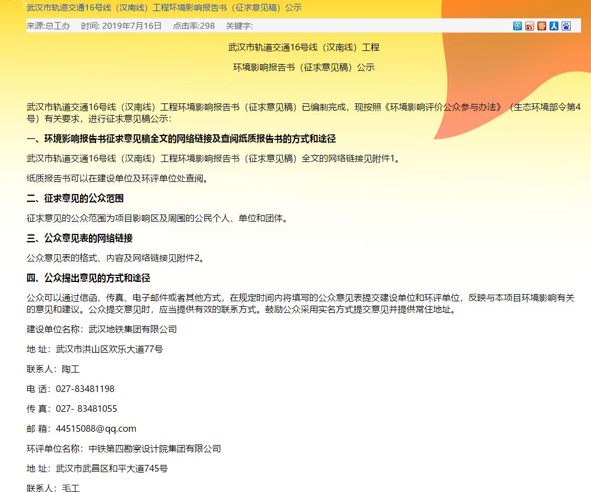Click source text 来源:总工办
Viewport: 591px width, 492px height.
click(48, 25)
